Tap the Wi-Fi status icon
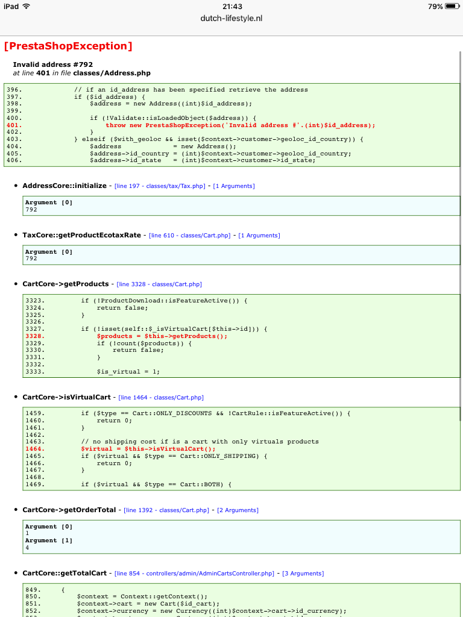 pos(26,6)
